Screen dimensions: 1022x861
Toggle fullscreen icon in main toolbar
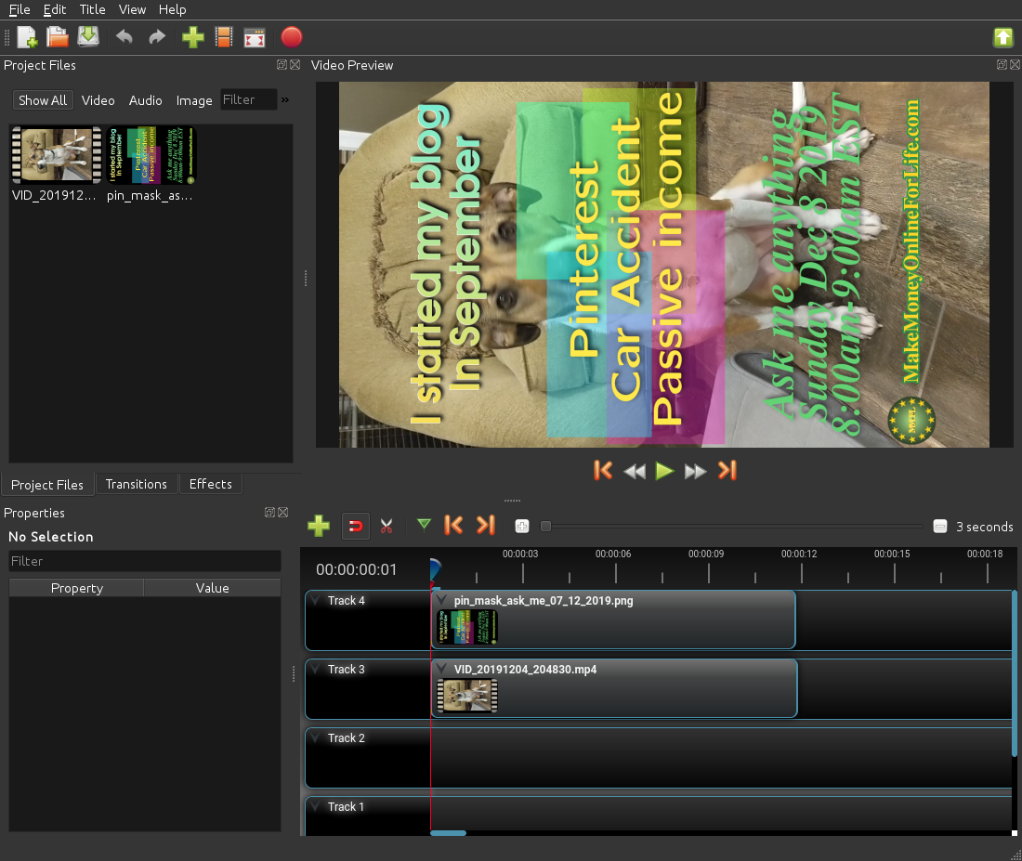point(255,37)
